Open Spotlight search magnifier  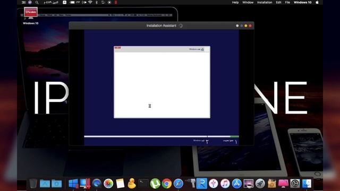[x=37, y=2]
